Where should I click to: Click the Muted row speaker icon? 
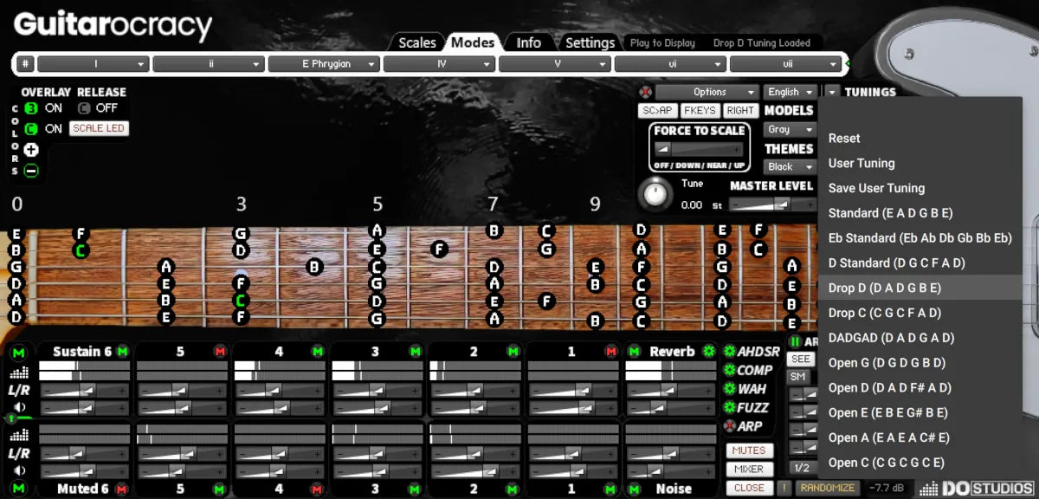18,470
